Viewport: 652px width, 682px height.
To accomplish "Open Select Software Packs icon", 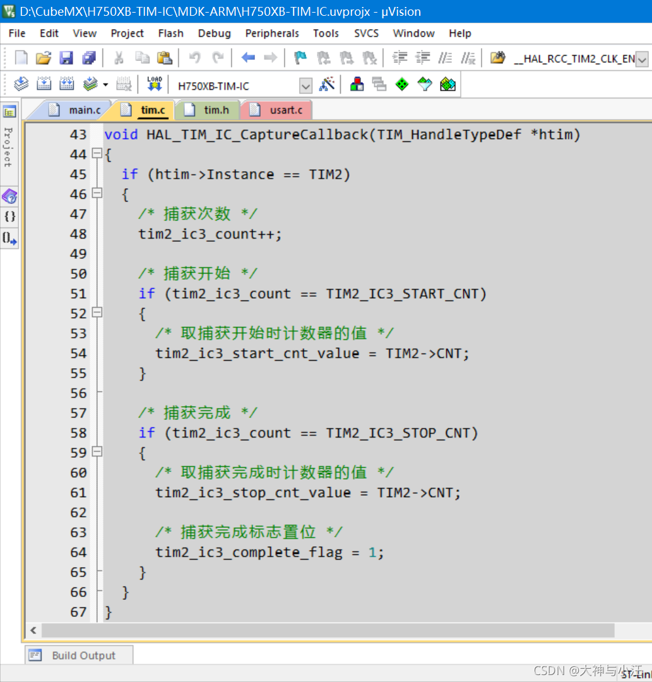I will coord(425,84).
